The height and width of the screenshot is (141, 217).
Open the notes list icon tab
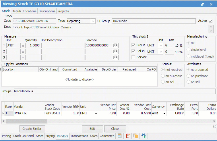pyautogui.click(x=120, y=136)
